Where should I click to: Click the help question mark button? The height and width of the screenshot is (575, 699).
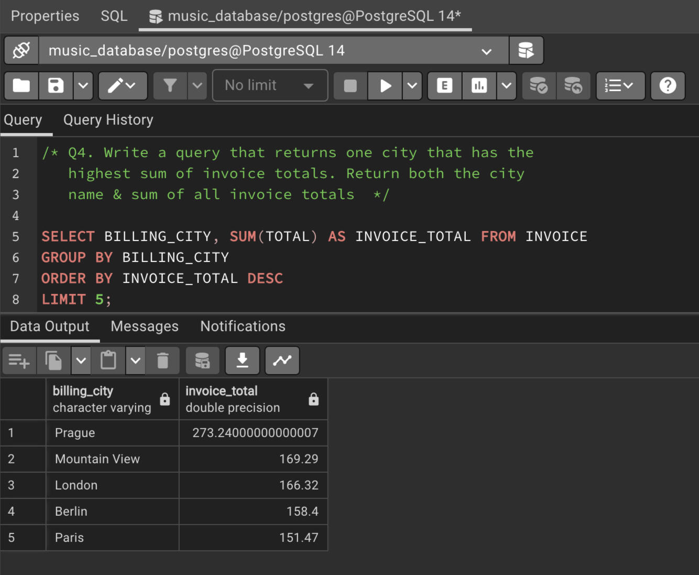click(x=668, y=86)
